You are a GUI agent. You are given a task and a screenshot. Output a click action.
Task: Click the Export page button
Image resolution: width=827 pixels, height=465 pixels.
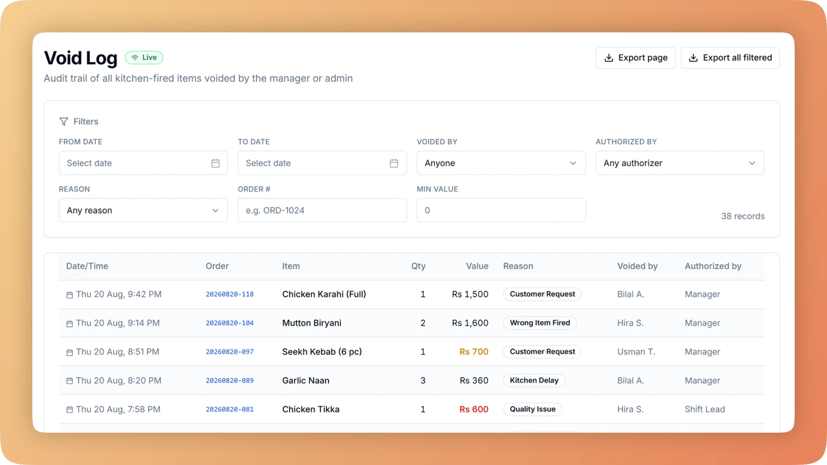tap(635, 58)
